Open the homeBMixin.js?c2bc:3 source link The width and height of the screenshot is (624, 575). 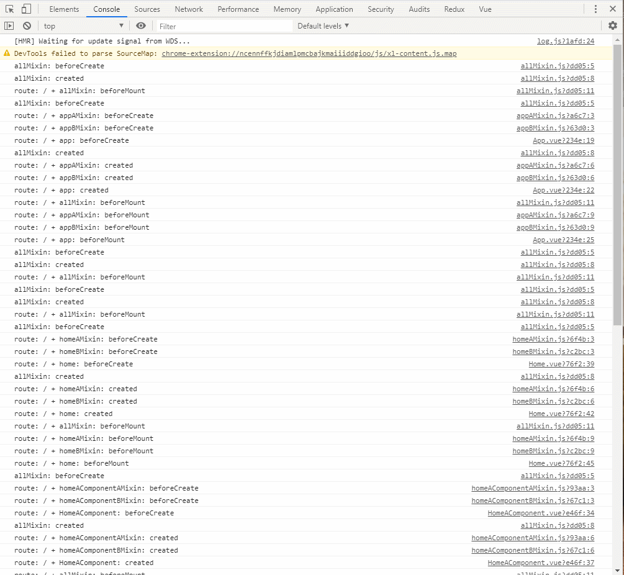pos(553,351)
